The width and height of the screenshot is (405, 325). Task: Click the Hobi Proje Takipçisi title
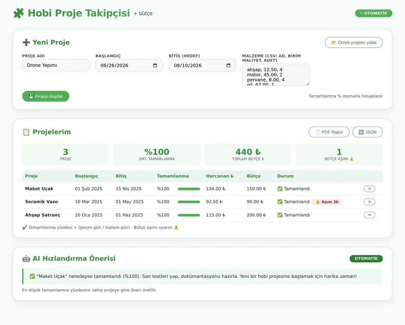(79, 13)
